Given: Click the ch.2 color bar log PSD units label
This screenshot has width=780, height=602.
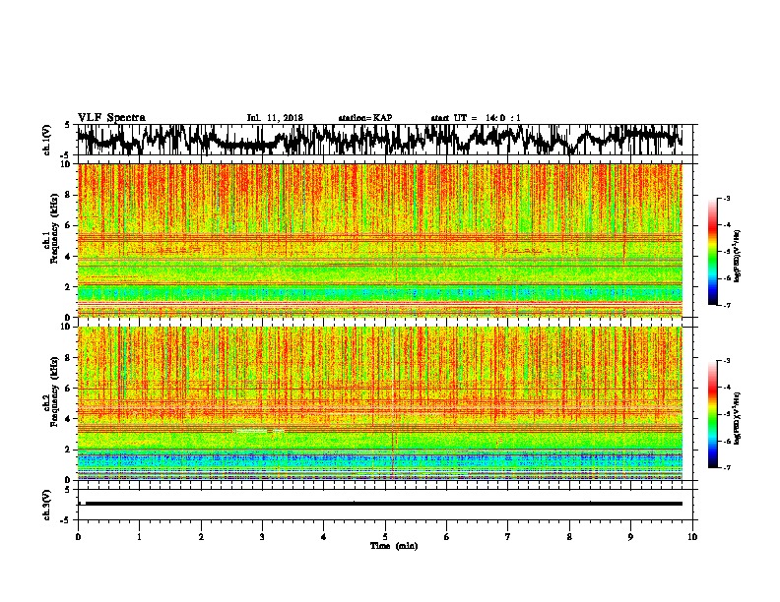Looking at the screenshot, I should (738, 418).
